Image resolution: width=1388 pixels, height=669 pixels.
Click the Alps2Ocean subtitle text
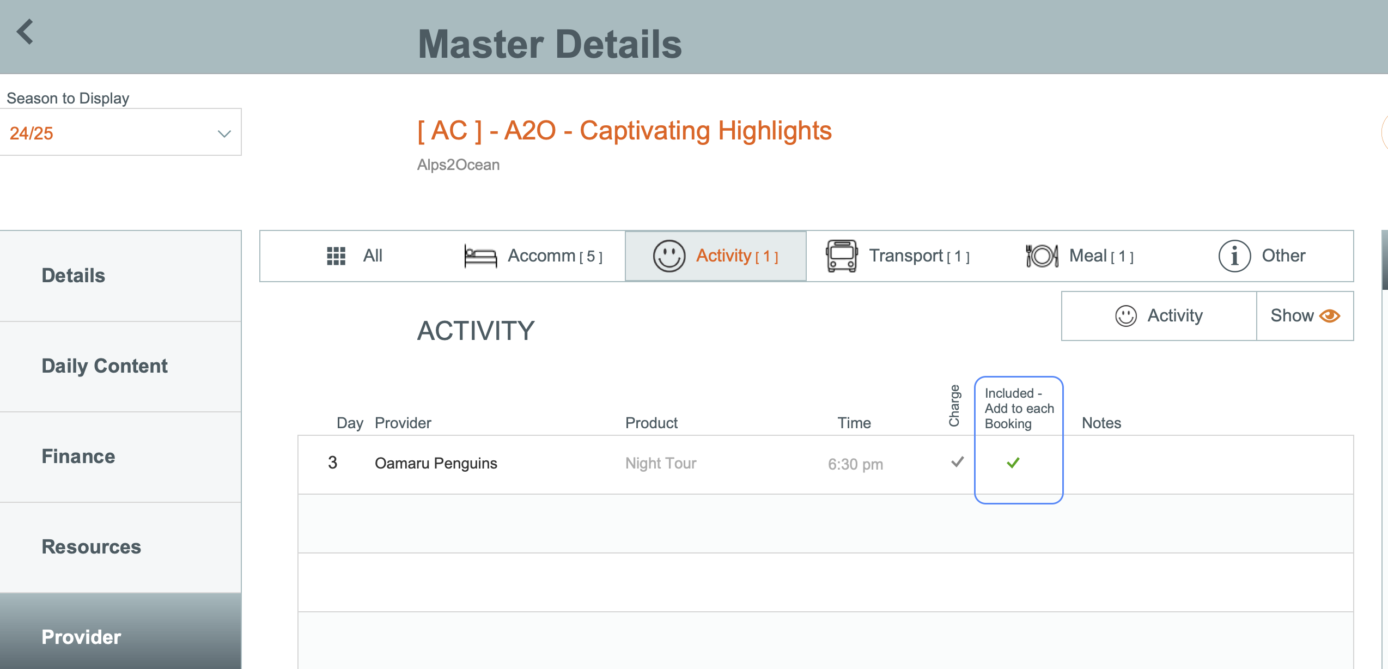pos(458,165)
